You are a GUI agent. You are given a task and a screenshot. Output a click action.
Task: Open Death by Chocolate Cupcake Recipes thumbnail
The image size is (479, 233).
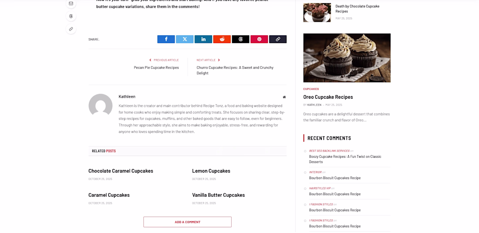(x=317, y=13)
